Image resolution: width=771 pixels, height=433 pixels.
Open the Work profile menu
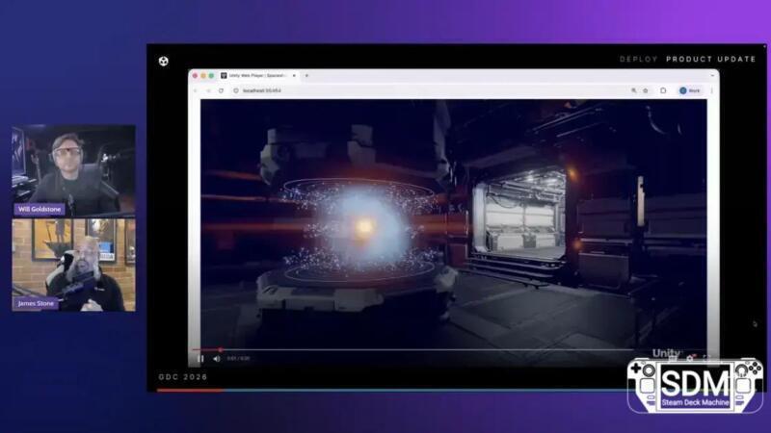[689, 90]
